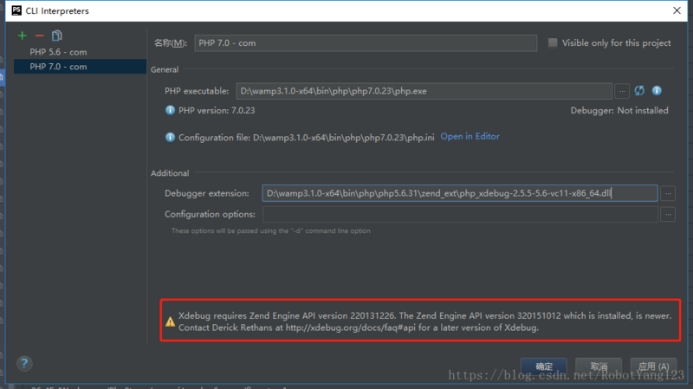Copy the selected interpreter configuration
The width and height of the screenshot is (693, 389).
pyautogui.click(x=57, y=36)
